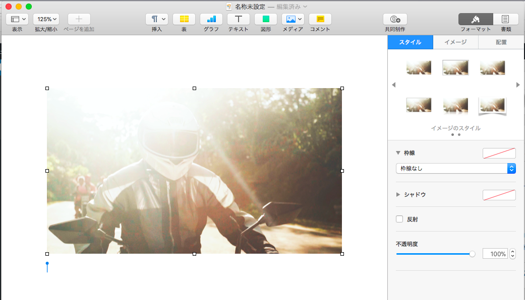525x300 pixels.
Task: Insert a text box with テキスト icon
Action: point(239,19)
